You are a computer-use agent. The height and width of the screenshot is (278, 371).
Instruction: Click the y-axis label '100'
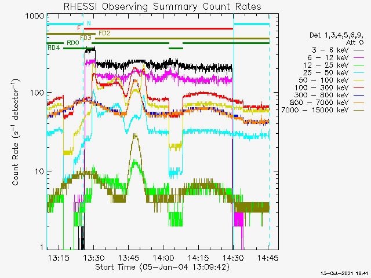click(x=37, y=93)
